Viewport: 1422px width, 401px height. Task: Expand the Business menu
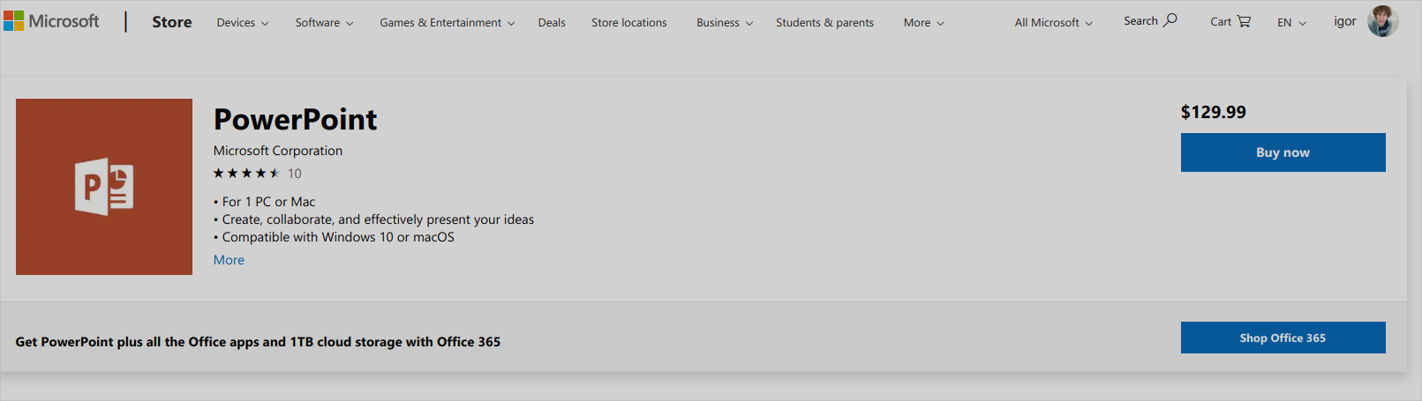click(724, 23)
